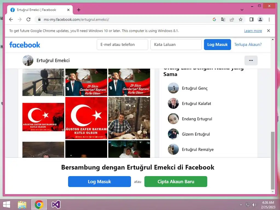The width and height of the screenshot is (280, 210).
Task: Close the Ertuğrul Emekci Facebook tab
Action: tap(68, 10)
